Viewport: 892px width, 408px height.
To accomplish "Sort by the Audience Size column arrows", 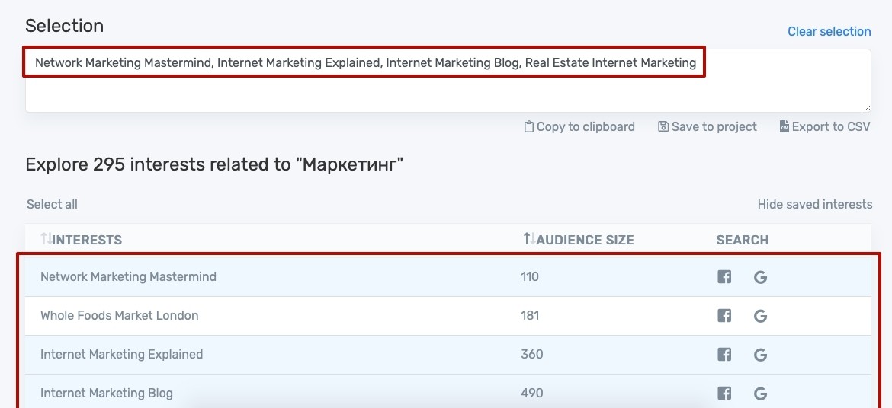I will point(529,239).
